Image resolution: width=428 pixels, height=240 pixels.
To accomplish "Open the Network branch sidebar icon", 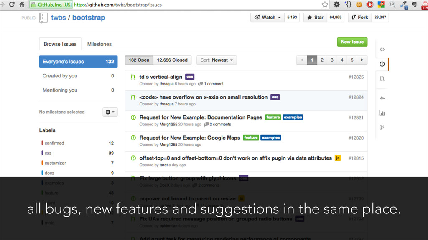I will pos(382,127).
